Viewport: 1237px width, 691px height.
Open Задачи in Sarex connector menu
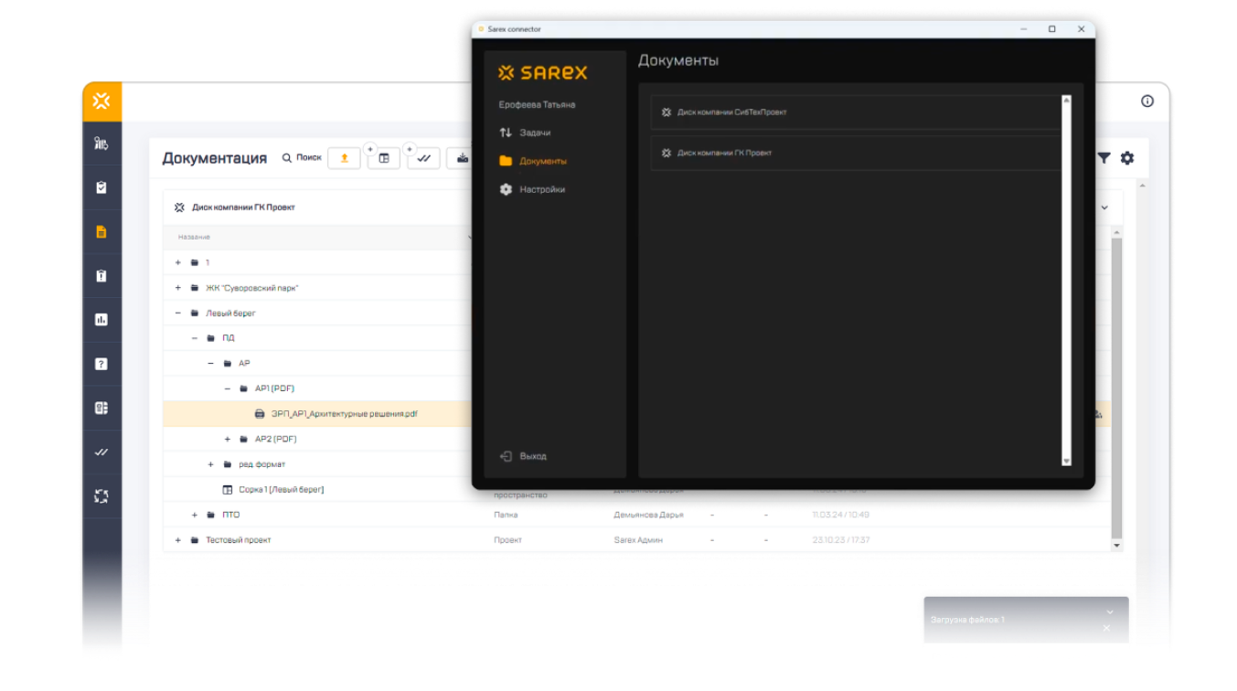click(x=535, y=133)
